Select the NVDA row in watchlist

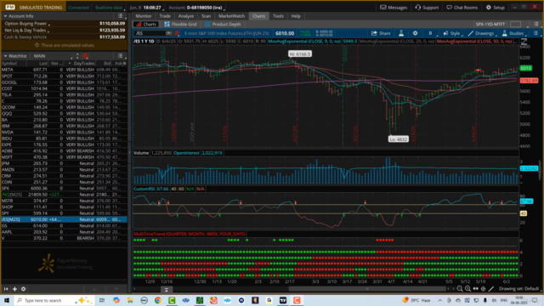click(65, 133)
